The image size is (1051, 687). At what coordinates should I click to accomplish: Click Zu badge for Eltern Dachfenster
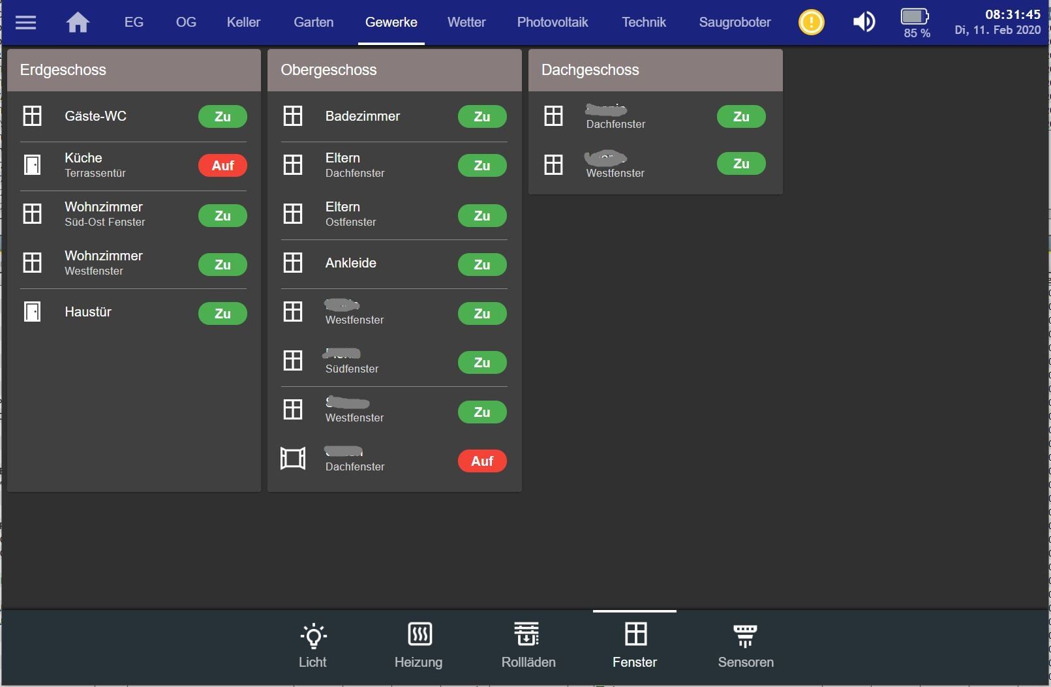click(x=482, y=166)
